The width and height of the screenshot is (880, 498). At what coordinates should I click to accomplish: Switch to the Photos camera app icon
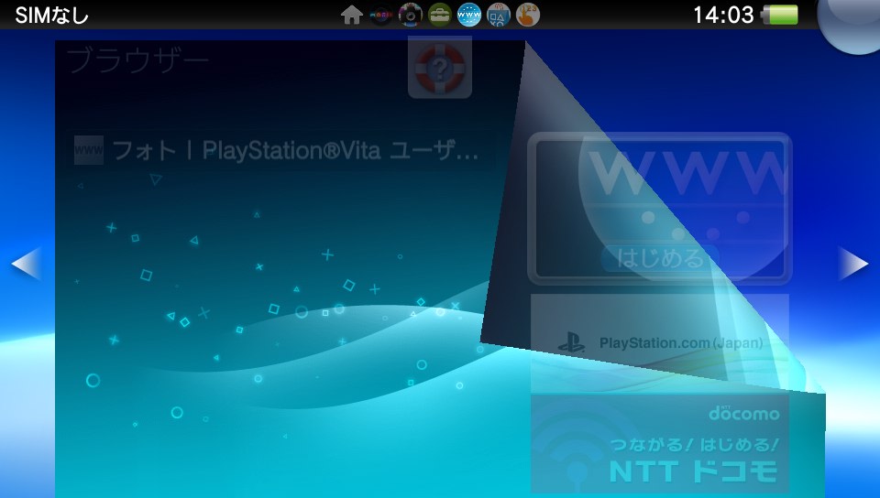point(411,16)
